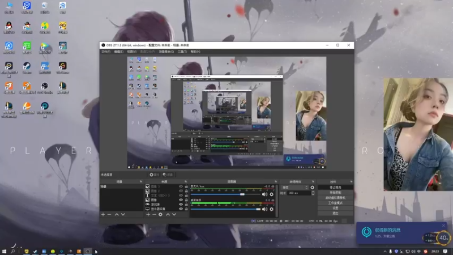Pop out 场景 dock panel
Viewport: 453px width, 255px height.
coord(140,181)
